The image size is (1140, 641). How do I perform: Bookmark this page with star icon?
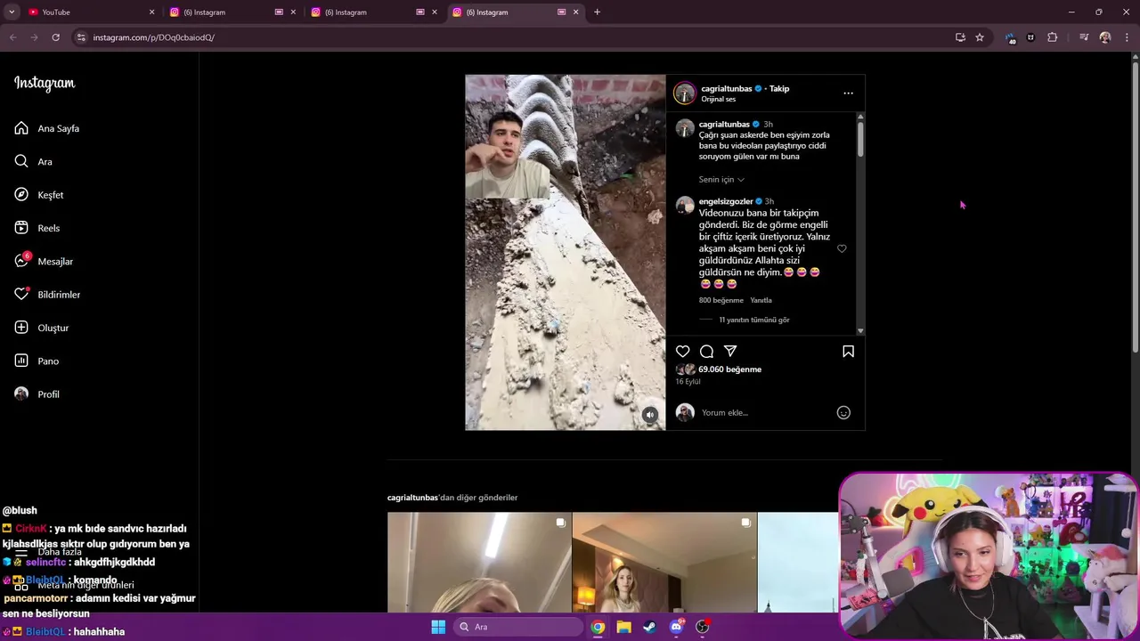pyautogui.click(x=980, y=37)
